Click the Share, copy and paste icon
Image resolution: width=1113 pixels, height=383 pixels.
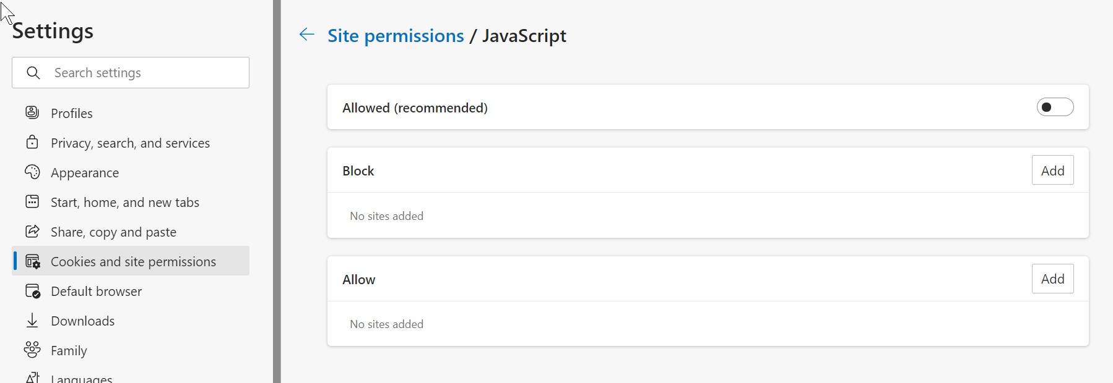click(x=32, y=231)
